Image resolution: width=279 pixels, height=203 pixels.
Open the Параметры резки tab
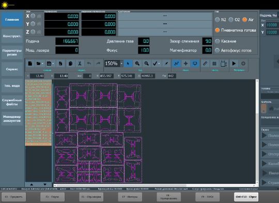click(x=12, y=53)
